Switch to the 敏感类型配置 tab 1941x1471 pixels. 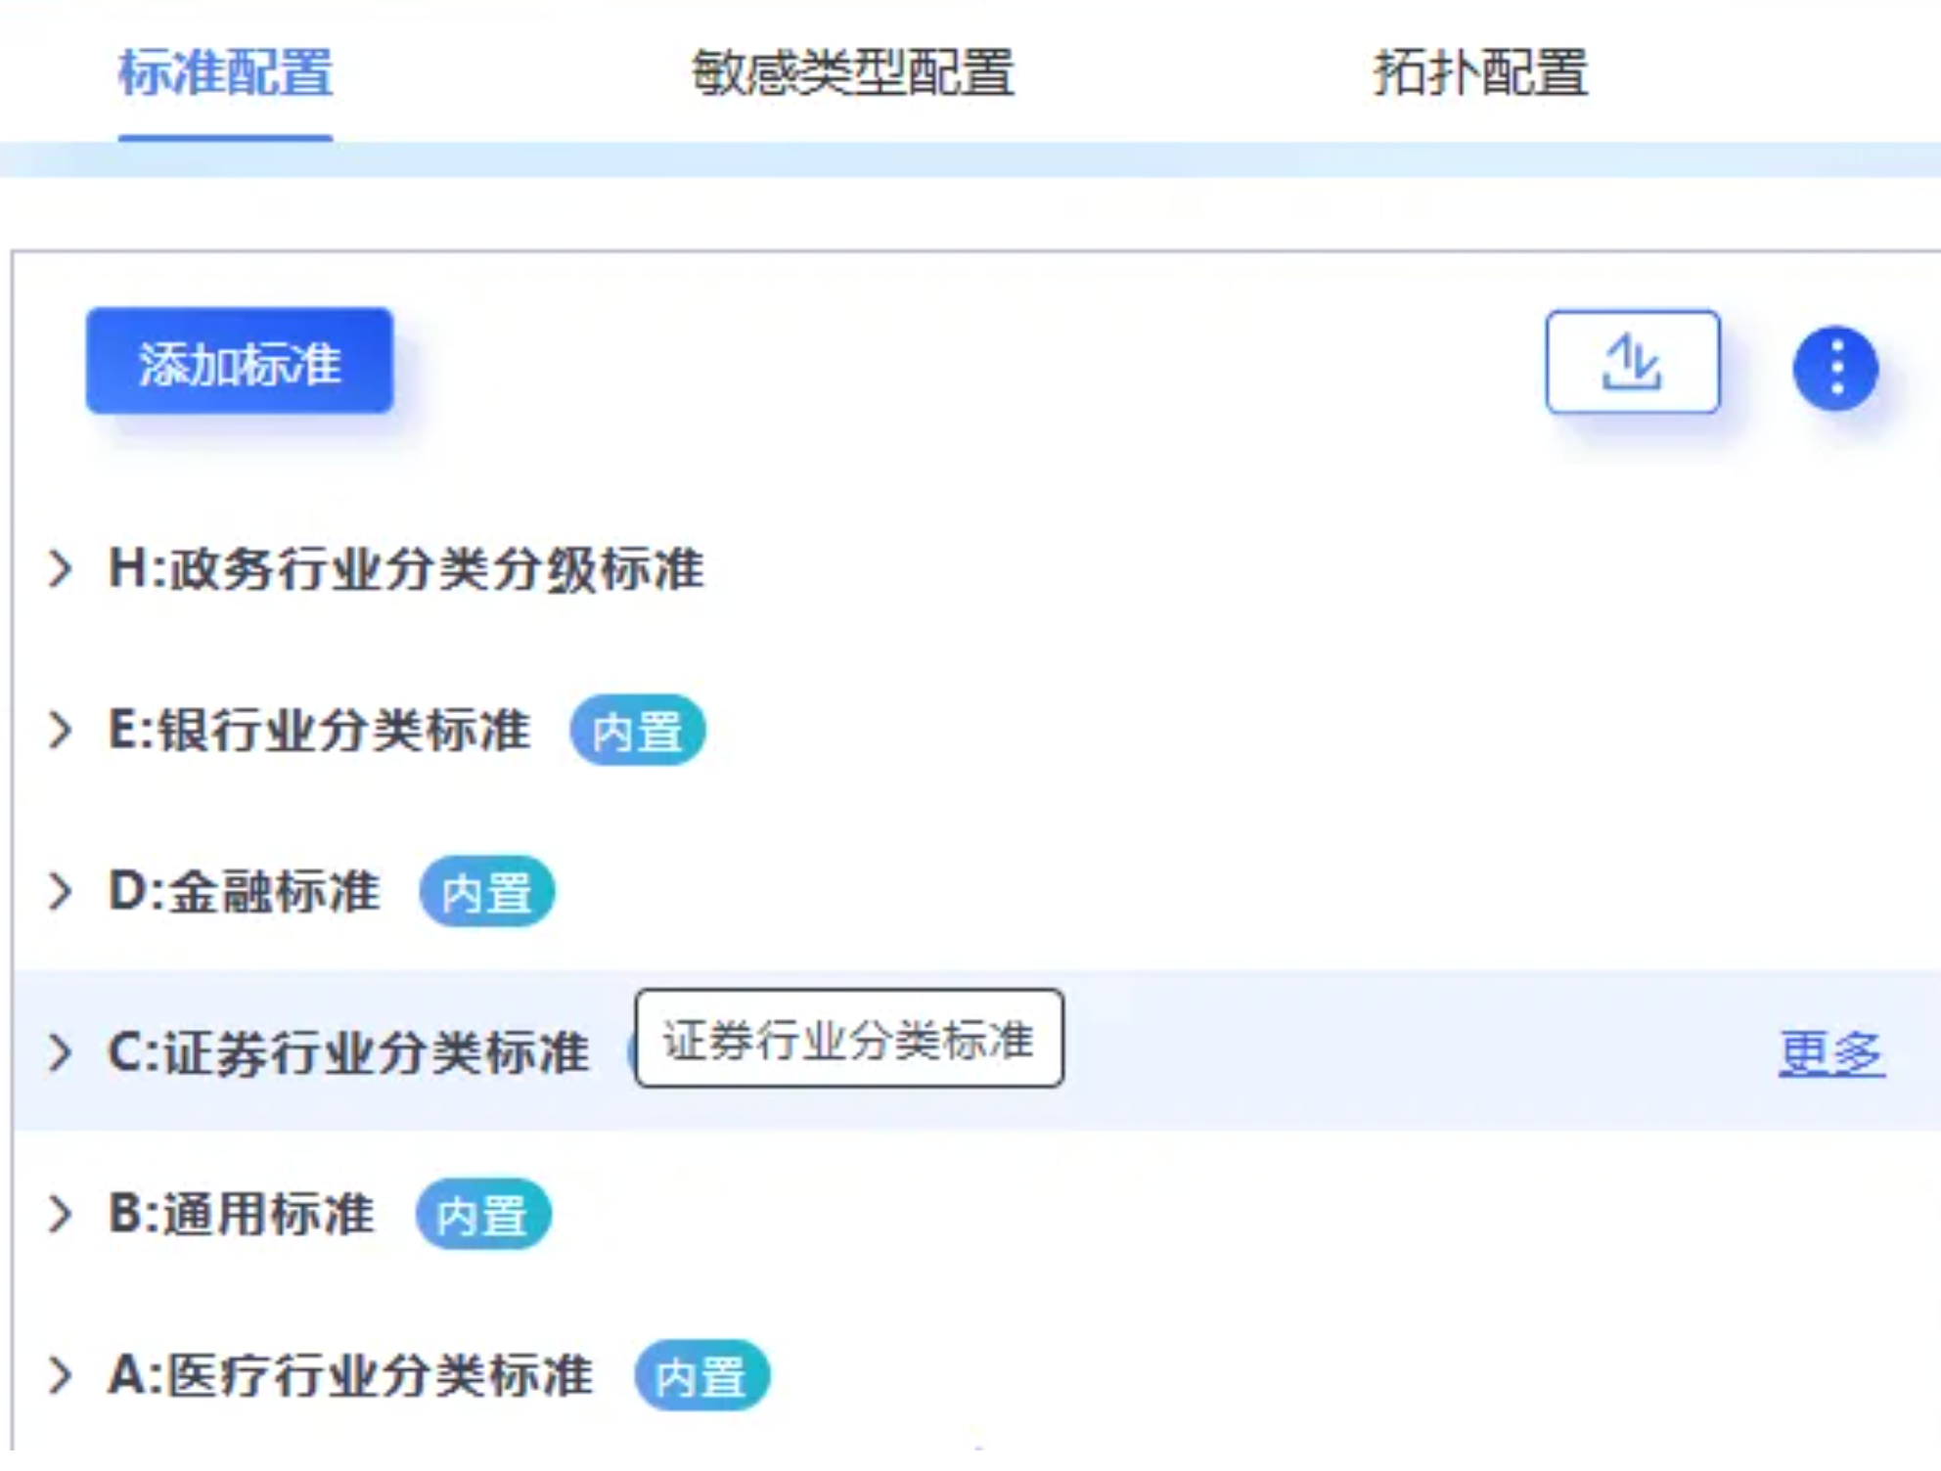(x=852, y=73)
